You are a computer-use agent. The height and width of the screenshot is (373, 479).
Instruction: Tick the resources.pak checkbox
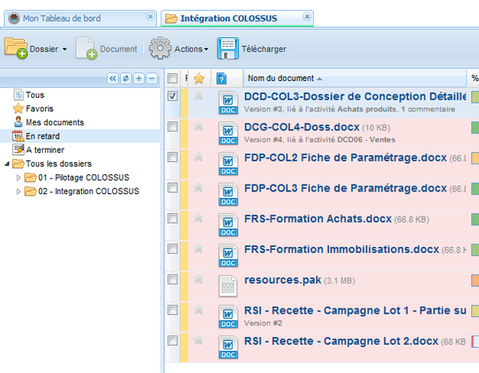pos(172,280)
